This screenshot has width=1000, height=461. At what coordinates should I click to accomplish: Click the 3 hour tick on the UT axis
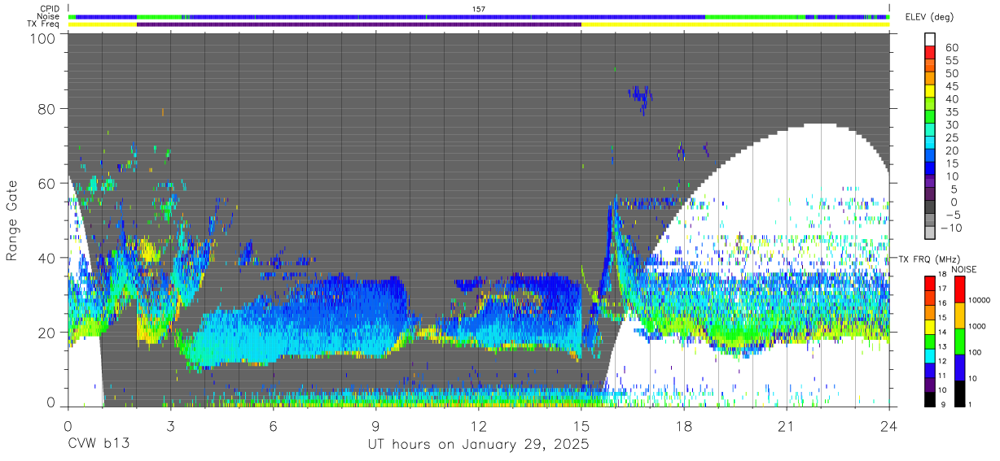tap(170, 426)
